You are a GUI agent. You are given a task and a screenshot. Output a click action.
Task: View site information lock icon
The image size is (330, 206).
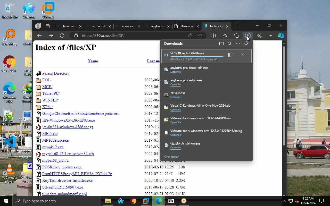(x=76, y=36)
